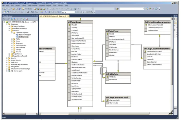
Task: Click the Relationships icon in diagram toolbar
Action: pyautogui.click(x=46, y=12)
